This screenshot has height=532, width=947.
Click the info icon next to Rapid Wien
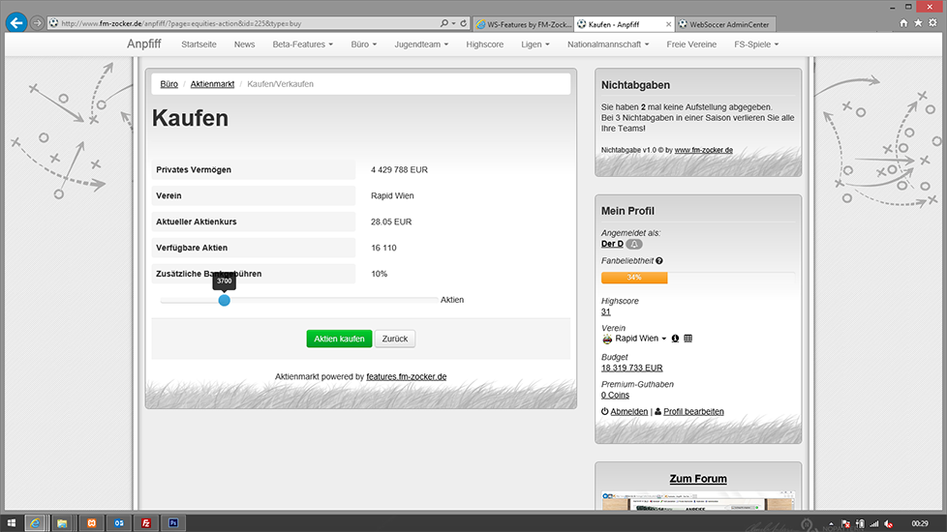(675, 339)
